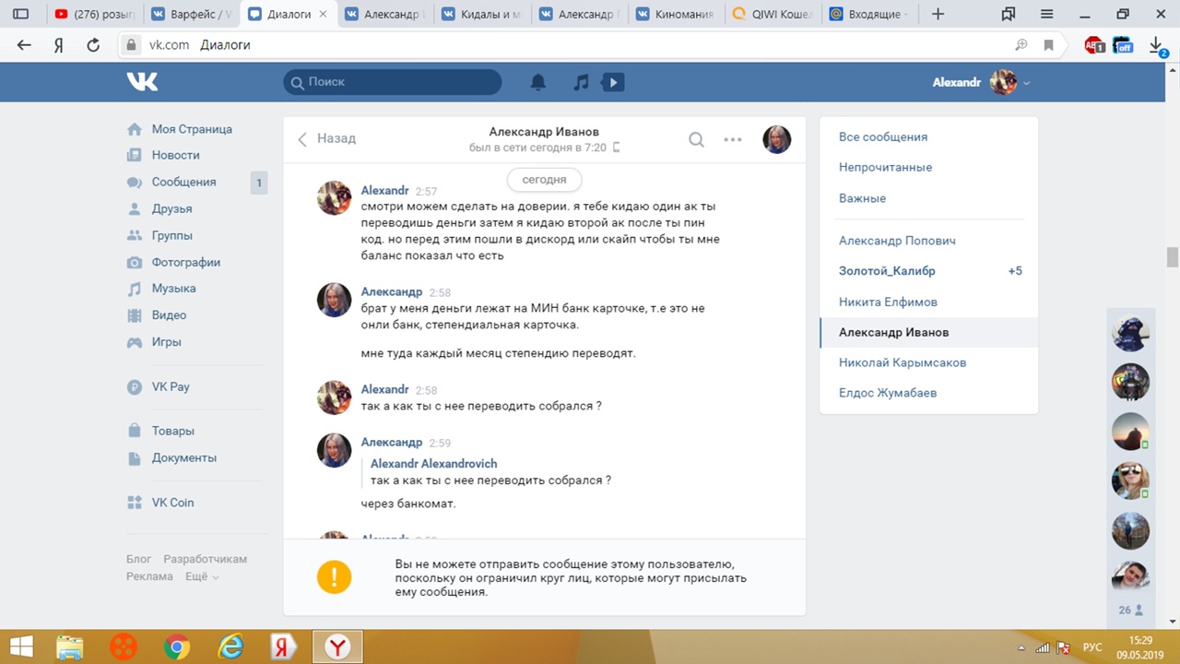Image resolution: width=1180 pixels, height=664 pixels.
Task: Search within the conversation using magnifier icon
Action: click(x=696, y=139)
